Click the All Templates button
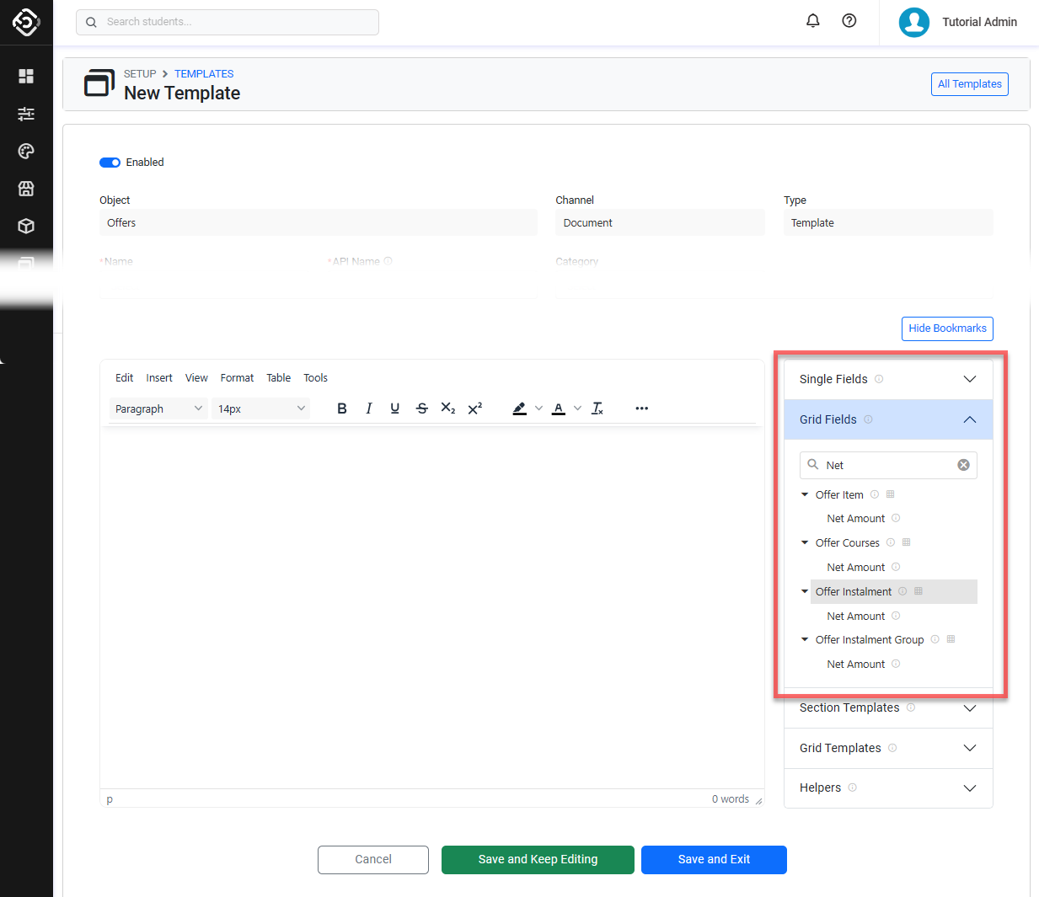Viewport: 1039px width, 897px height. click(x=969, y=84)
